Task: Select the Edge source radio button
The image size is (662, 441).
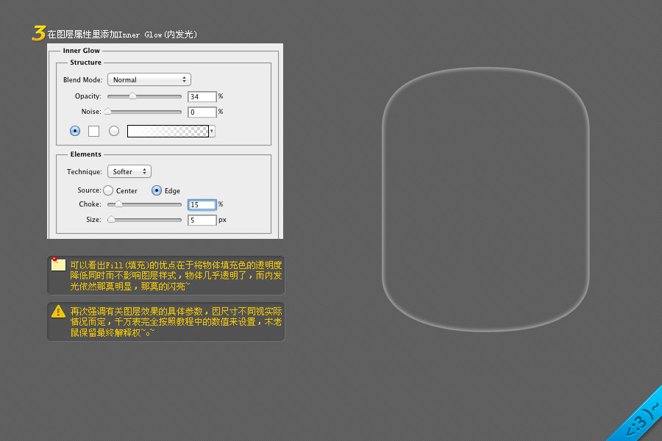Action: pyautogui.click(x=157, y=190)
